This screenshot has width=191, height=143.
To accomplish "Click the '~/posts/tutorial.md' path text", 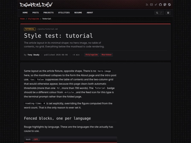I will (47, 29).
